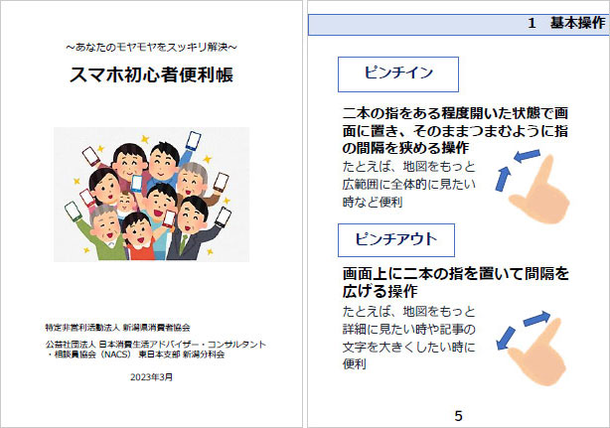The width and height of the screenshot is (610, 428).
Task: Click page number 5 at bottom
Action: coord(458,416)
